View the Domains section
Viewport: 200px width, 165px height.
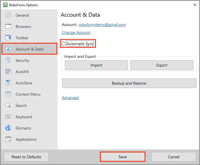(x=29, y=128)
